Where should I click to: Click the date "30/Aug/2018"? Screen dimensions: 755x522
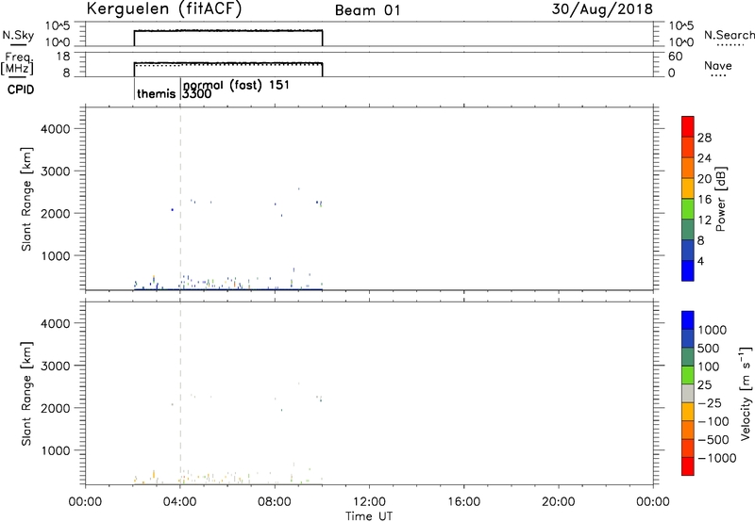[602, 9]
